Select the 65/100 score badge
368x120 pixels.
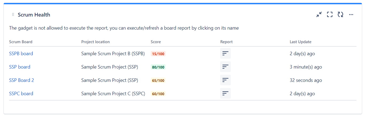(158, 81)
